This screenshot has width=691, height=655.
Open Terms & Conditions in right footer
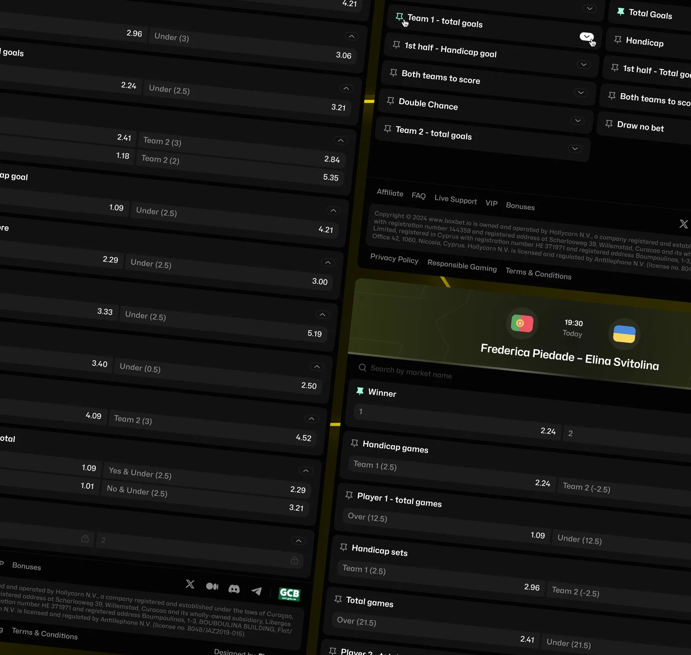(x=538, y=274)
